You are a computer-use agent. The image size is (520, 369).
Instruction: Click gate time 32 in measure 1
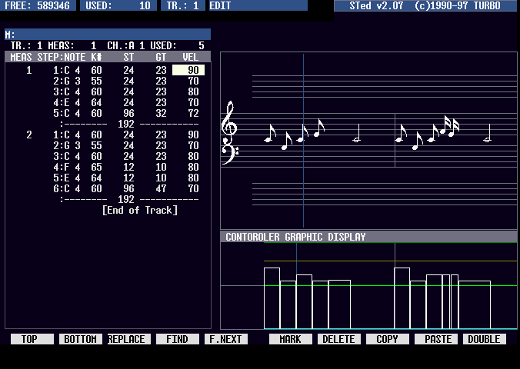tap(161, 113)
